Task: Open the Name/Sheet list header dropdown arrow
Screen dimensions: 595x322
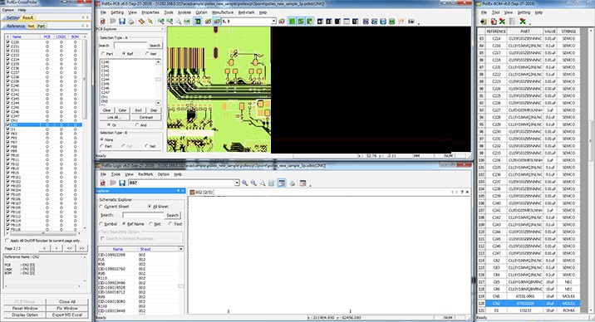Action: tap(180, 249)
